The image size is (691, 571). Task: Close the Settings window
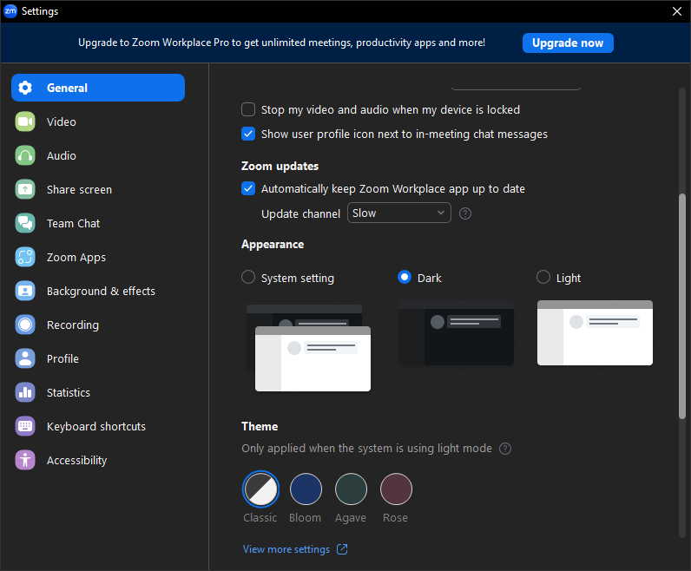[677, 11]
